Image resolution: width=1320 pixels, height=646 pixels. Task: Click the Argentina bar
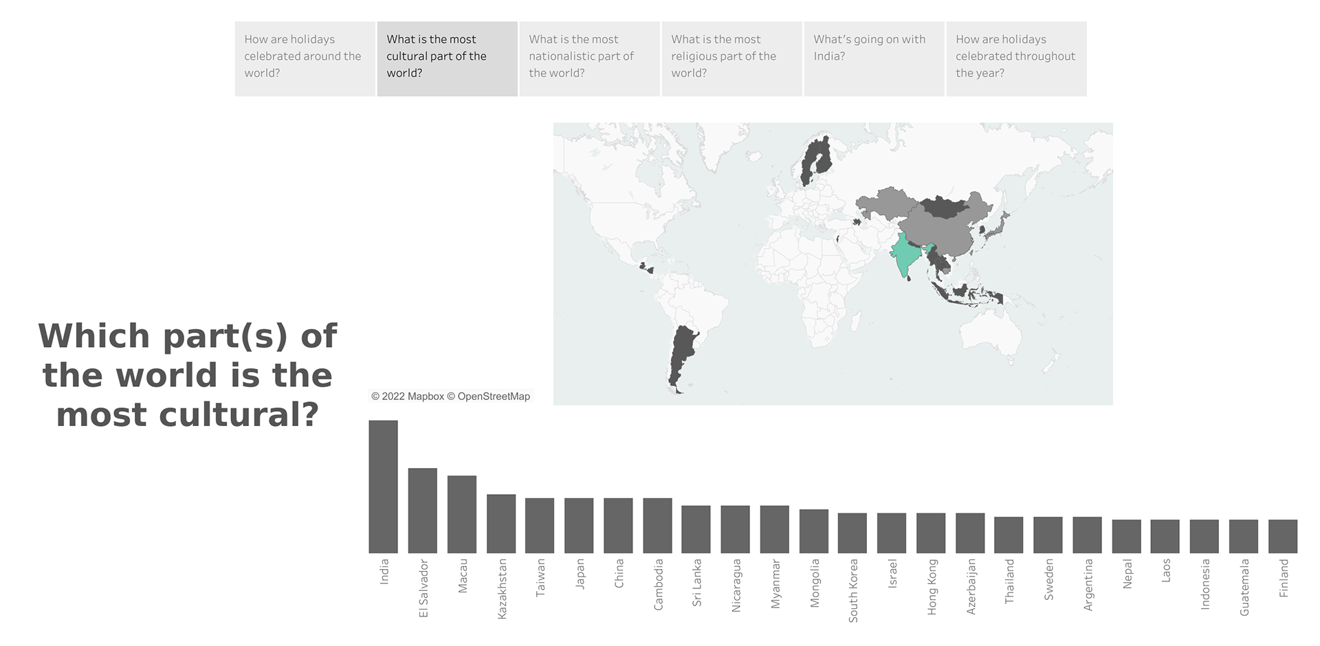pyautogui.click(x=1087, y=535)
